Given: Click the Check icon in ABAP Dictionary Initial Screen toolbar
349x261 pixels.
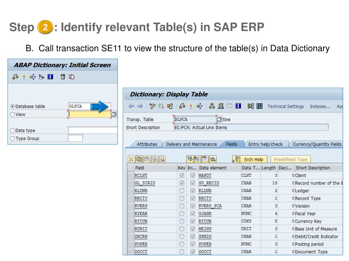Looking at the screenshot, I should click(15, 77).
